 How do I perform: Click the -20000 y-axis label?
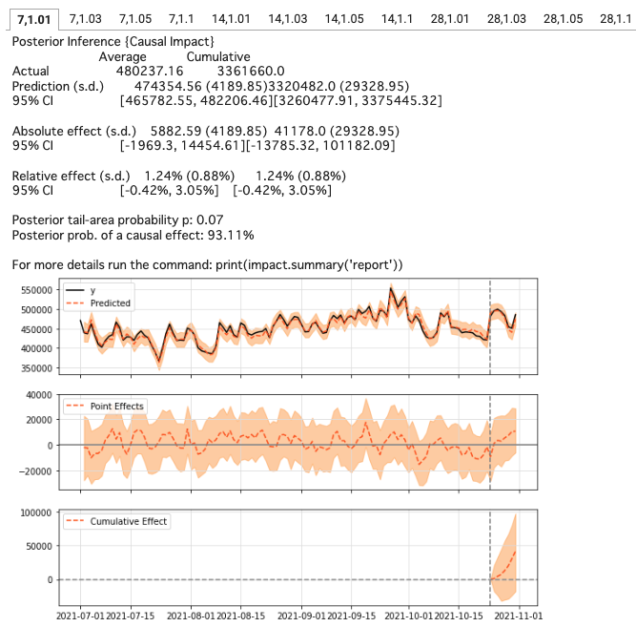click(x=35, y=471)
